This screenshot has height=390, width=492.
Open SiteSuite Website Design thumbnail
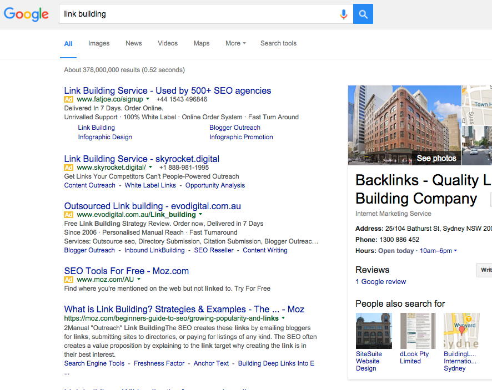(x=374, y=331)
